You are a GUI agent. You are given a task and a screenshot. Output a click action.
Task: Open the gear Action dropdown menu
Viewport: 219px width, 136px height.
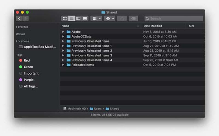coord(109,19)
